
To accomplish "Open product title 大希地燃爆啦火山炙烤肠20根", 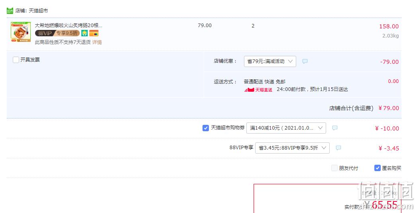I will pos(68,25).
